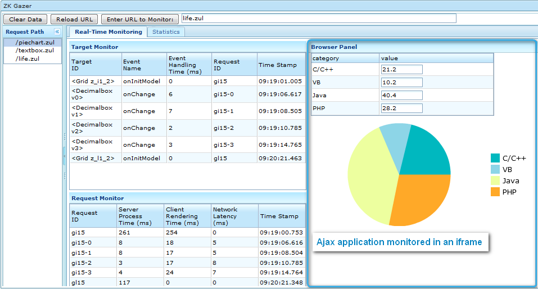Click the Enter URL to Monitor button
This screenshot has height=289, width=538.
tap(140, 19)
